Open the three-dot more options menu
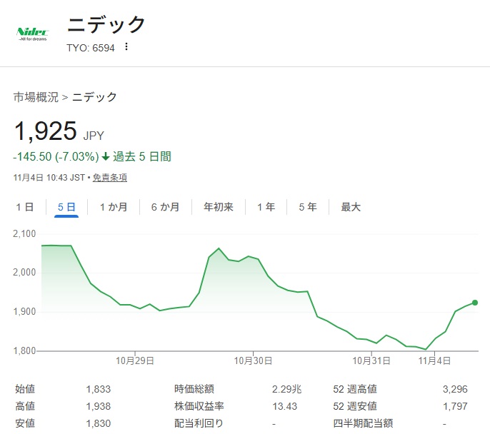490x434 pixels. 126,47
